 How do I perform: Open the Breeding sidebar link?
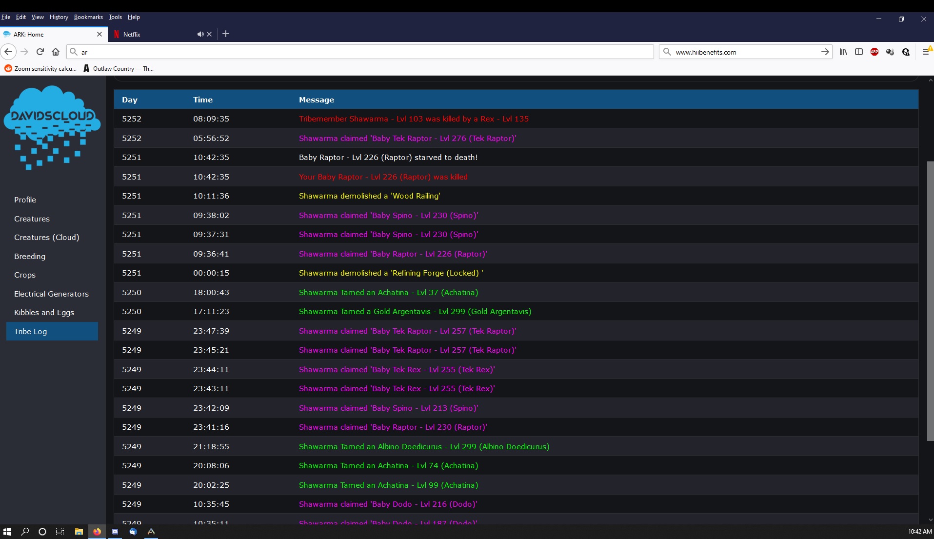pyautogui.click(x=30, y=256)
